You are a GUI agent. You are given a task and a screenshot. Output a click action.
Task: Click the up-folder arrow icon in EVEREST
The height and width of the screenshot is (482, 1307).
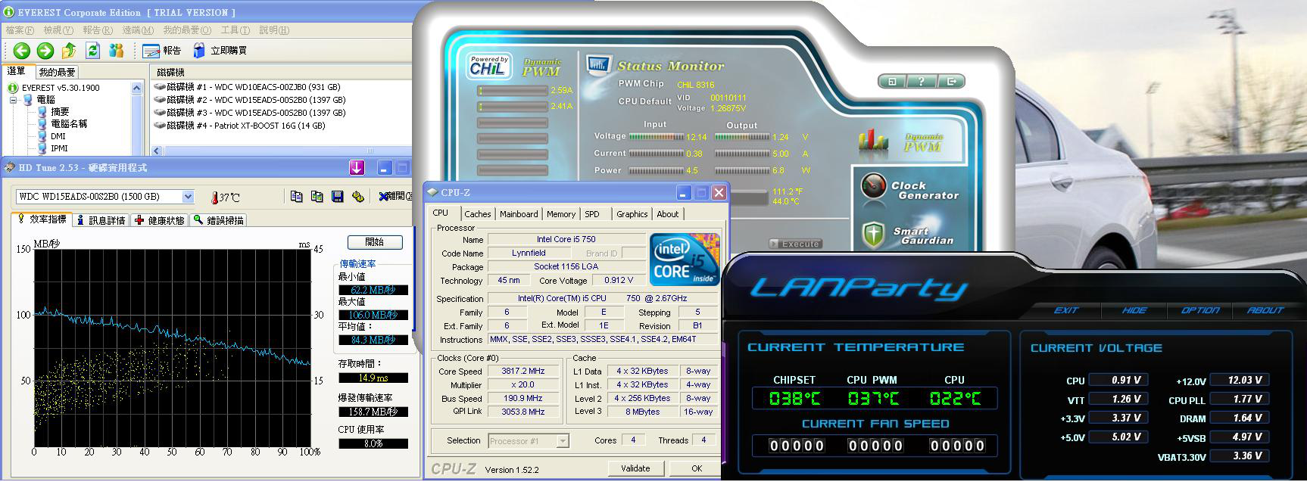(x=69, y=51)
